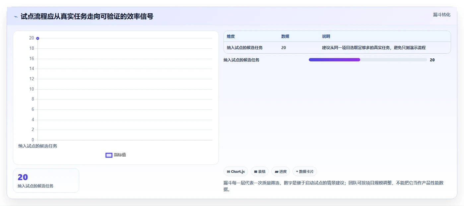Toggle the 指标值 legend swatch
464x206 pixels.
pos(109,155)
